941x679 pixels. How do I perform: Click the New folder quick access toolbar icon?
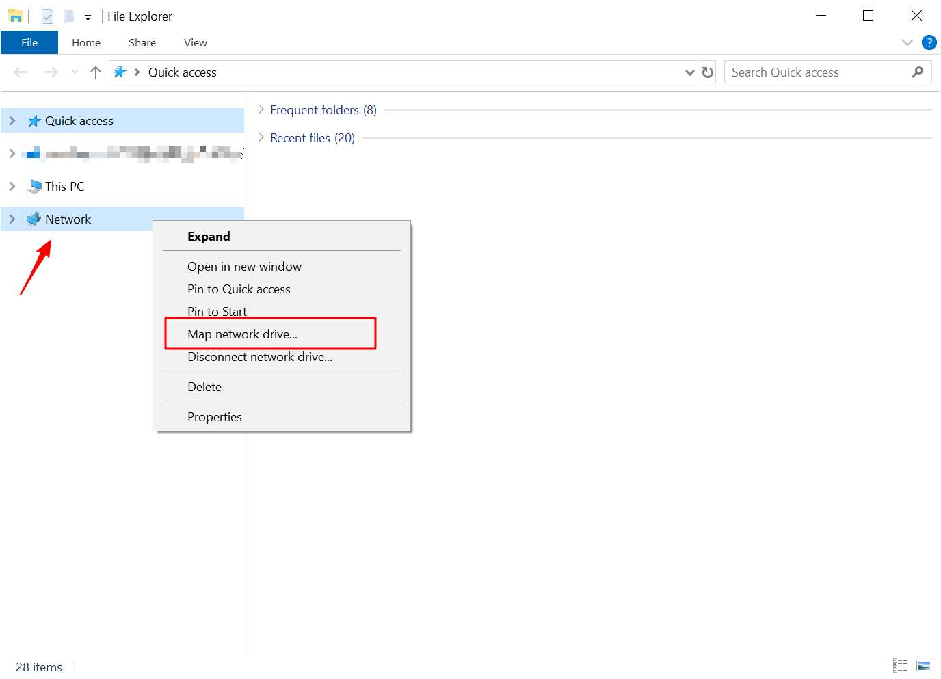click(x=68, y=16)
